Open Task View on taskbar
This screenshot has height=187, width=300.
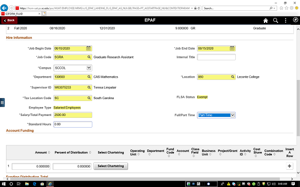(x=19, y=184)
